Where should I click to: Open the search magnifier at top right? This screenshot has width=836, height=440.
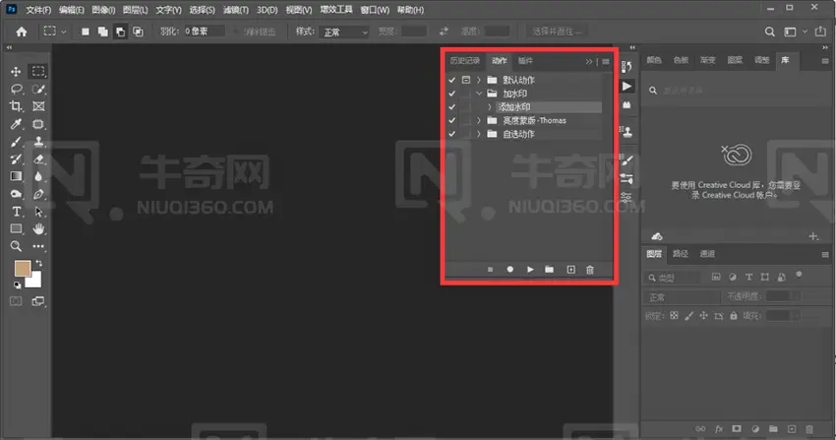(769, 32)
